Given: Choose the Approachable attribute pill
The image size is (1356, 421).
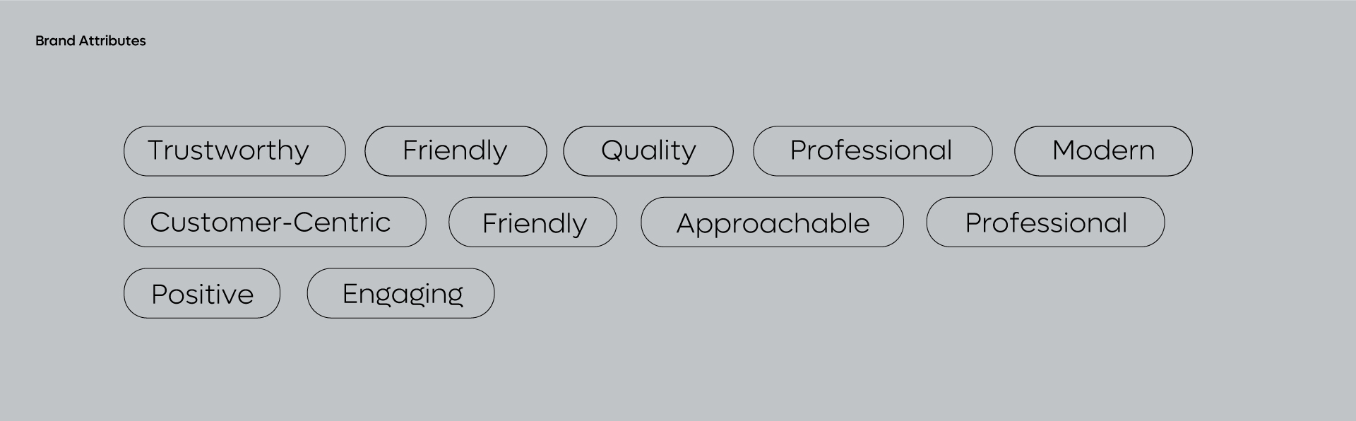Looking at the screenshot, I should pos(772,222).
